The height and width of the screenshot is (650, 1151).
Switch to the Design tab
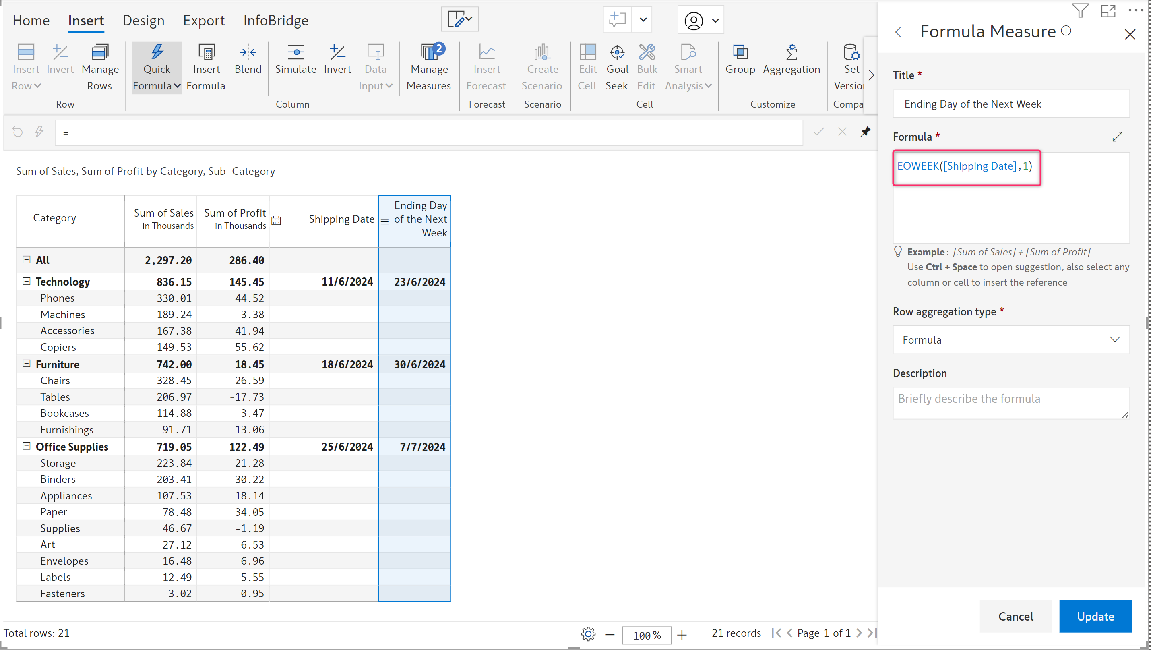143,21
